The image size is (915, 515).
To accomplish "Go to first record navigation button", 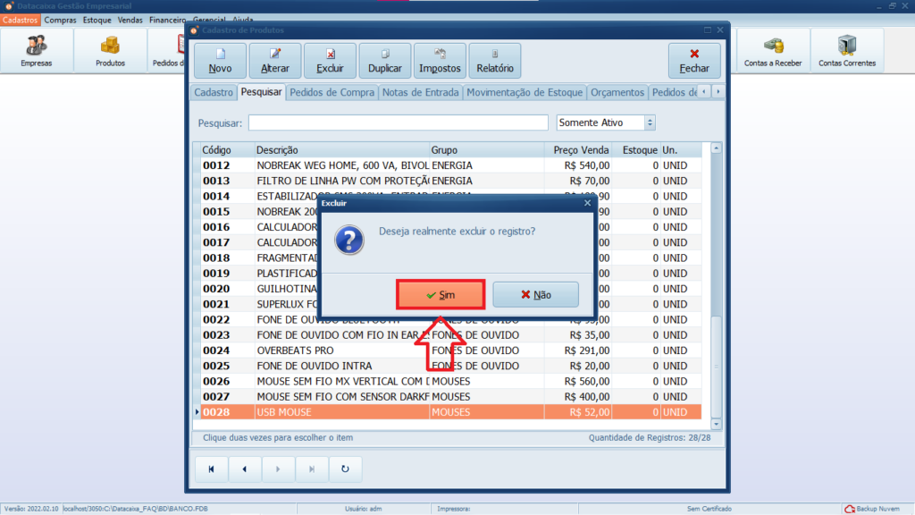I will point(212,469).
